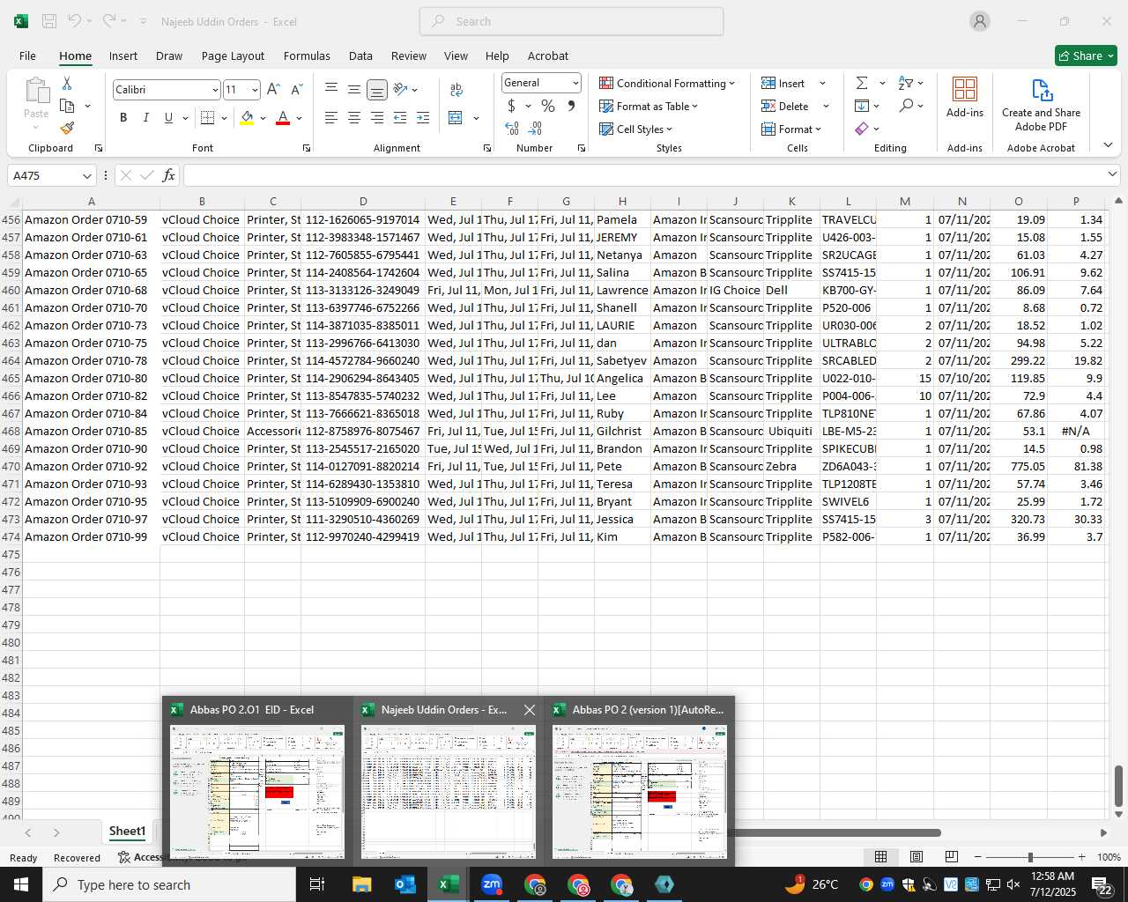Save the workbook with floppy disk icon
This screenshot has height=902, width=1128.
49,21
